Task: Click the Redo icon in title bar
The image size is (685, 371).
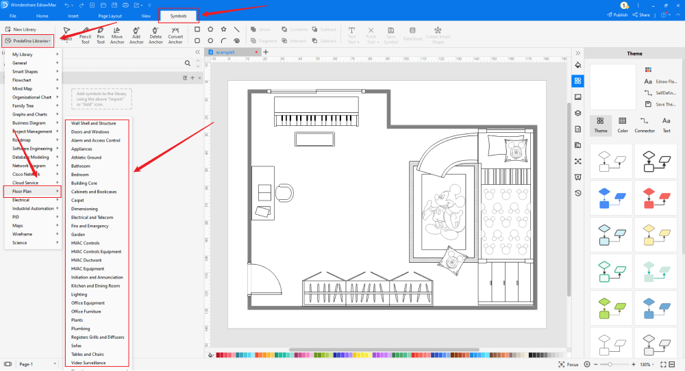Action: tap(82, 5)
